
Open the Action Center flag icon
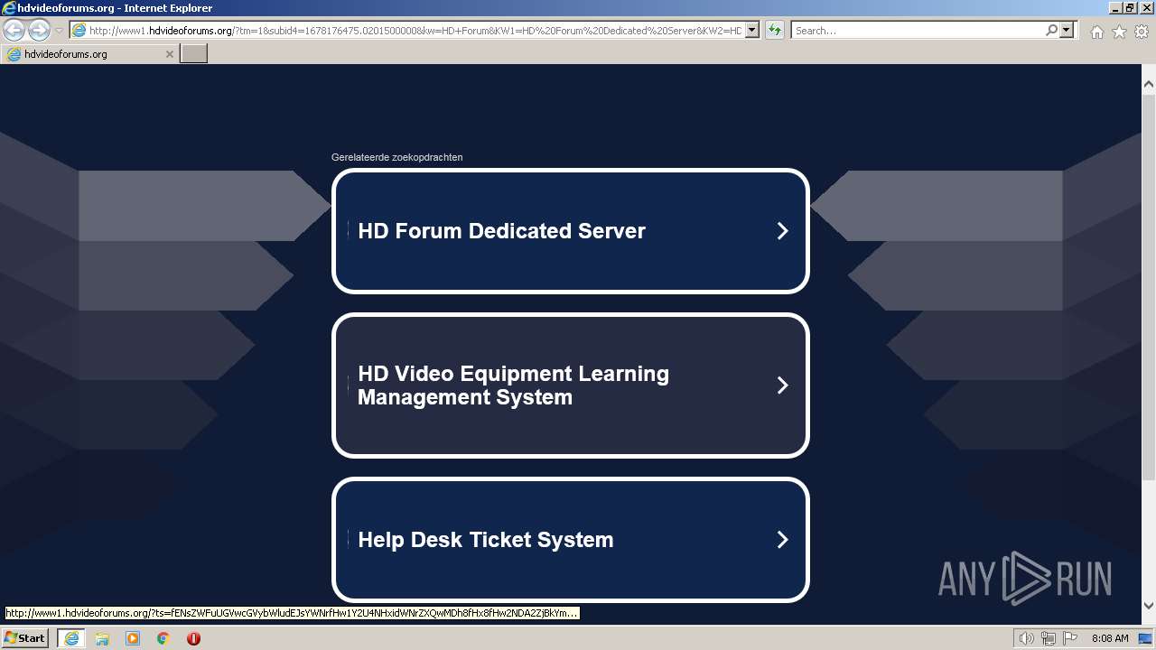1070,638
